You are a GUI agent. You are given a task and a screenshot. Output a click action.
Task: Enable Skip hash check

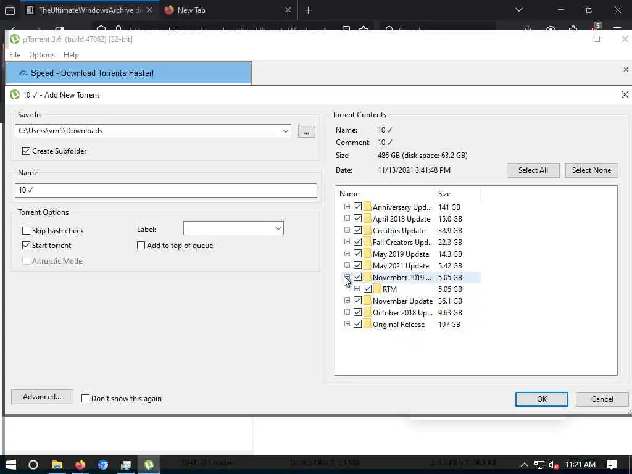26,231
